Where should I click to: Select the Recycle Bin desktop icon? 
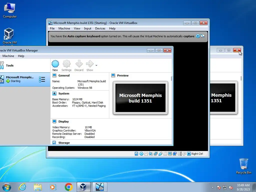(x=243, y=166)
